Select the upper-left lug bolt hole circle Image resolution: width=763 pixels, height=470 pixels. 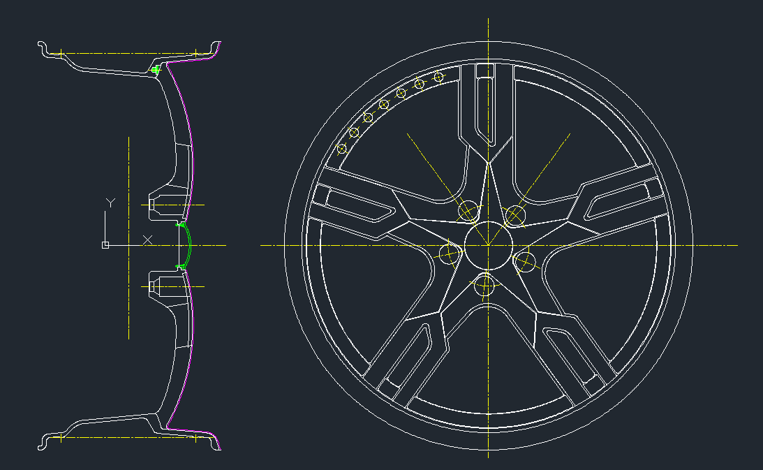pos(468,211)
